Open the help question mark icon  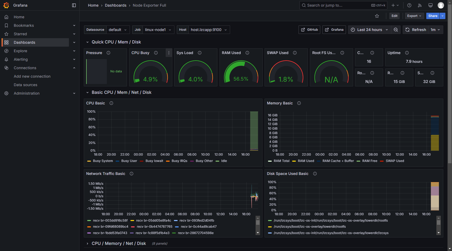[409, 5]
